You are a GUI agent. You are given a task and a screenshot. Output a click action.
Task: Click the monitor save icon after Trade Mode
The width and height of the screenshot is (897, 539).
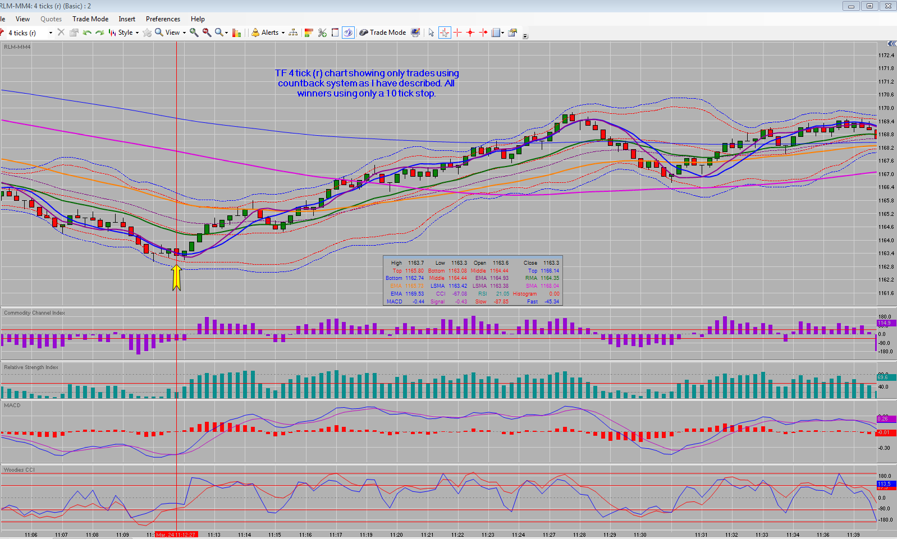point(415,33)
